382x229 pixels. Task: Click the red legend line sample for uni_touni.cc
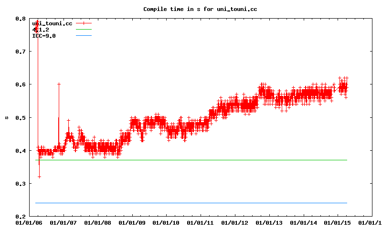83,23
